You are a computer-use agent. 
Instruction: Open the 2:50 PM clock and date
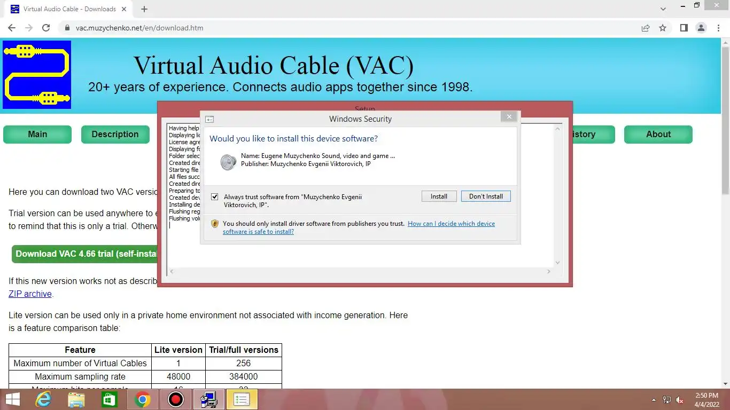click(706, 400)
